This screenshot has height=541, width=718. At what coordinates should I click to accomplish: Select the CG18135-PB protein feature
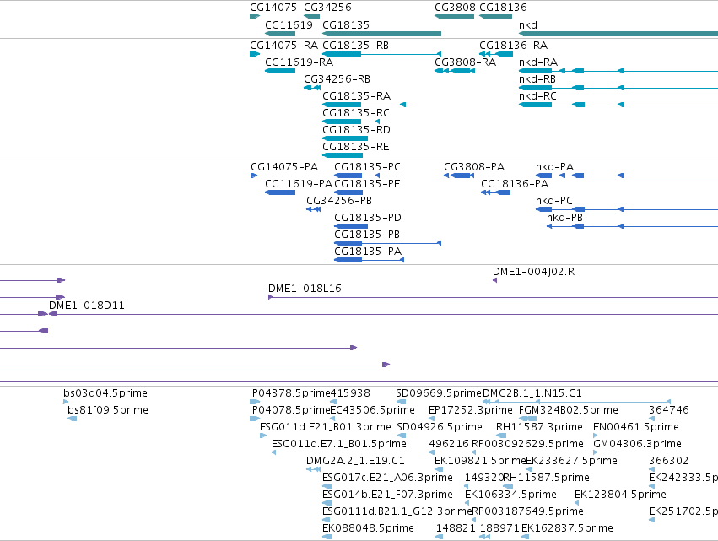(x=387, y=243)
